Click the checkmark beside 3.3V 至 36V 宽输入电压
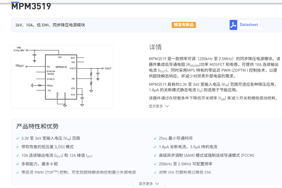 (x=18, y=138)
